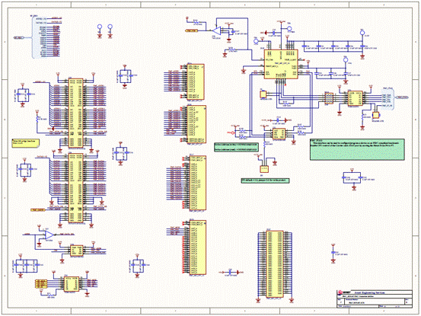Click the op-amp triangle at the lower left
The image size is (421, 316).
click(49, 235)
